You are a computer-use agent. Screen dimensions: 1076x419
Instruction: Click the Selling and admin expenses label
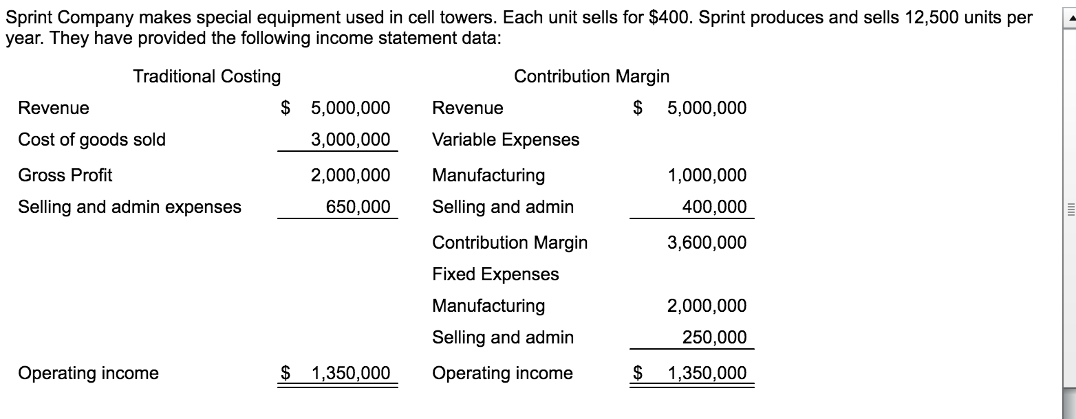point(129,207)
